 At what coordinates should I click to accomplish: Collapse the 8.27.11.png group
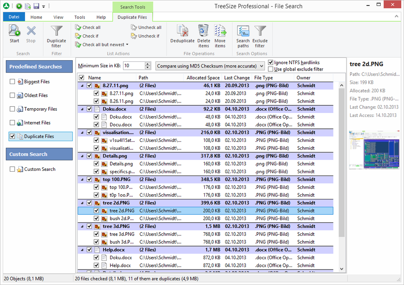(82, 86)
